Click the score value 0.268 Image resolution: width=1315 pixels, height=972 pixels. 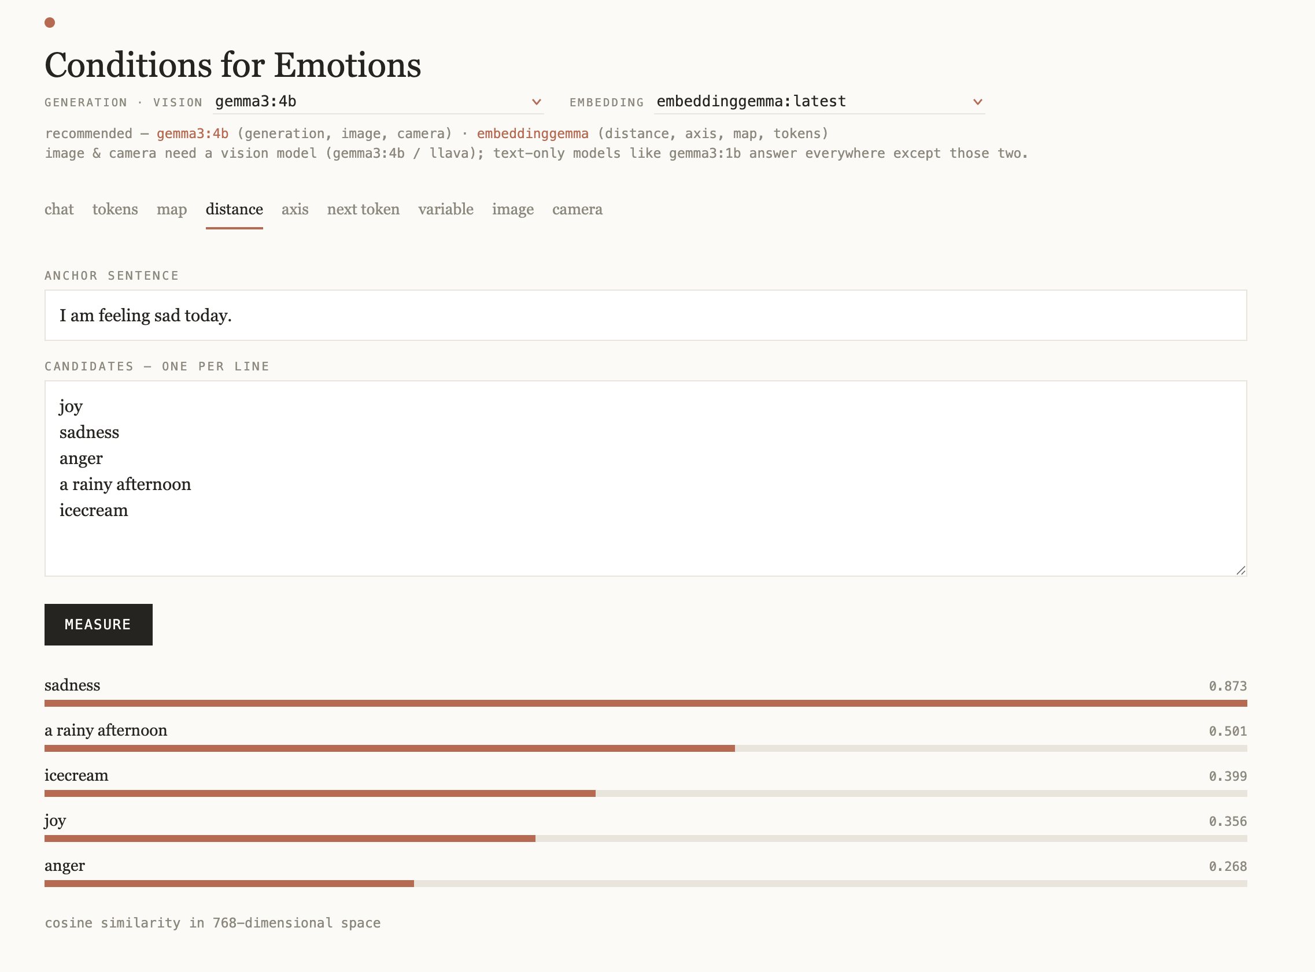[1228, 867]
